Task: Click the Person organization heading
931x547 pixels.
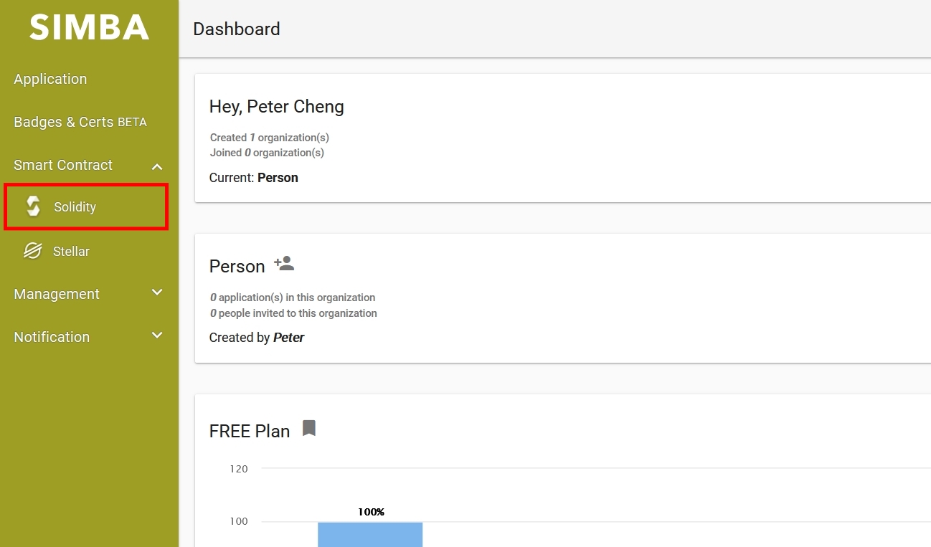Action: 237,266
